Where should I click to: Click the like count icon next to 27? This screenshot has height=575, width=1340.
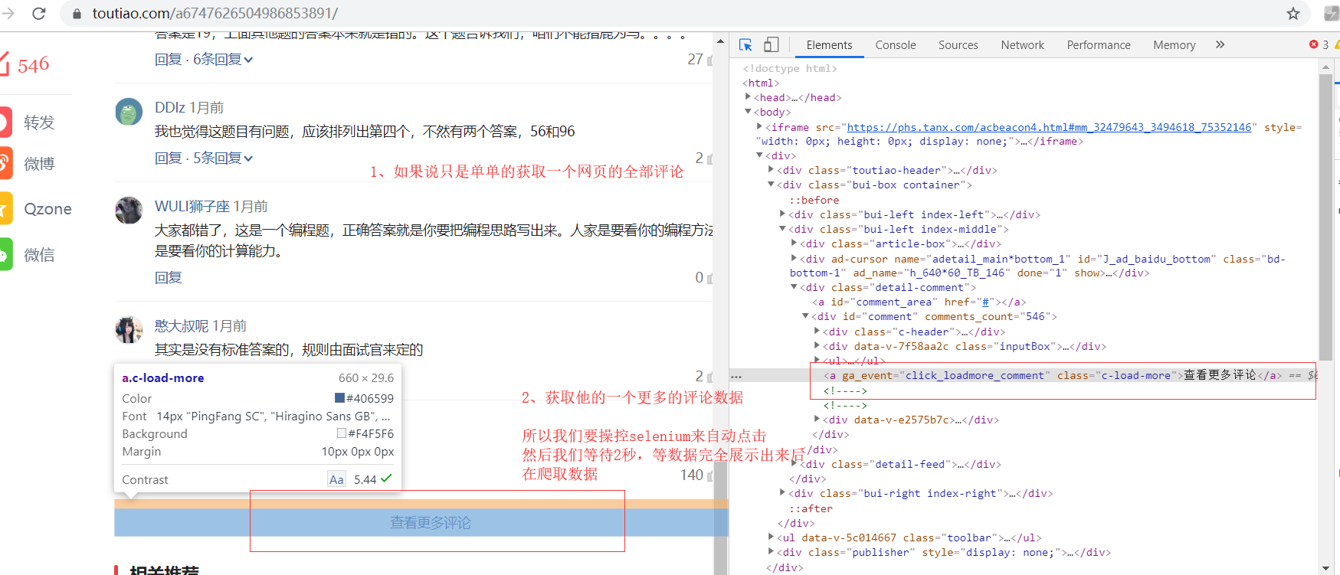pyautogui.click(x=709, y=60)
